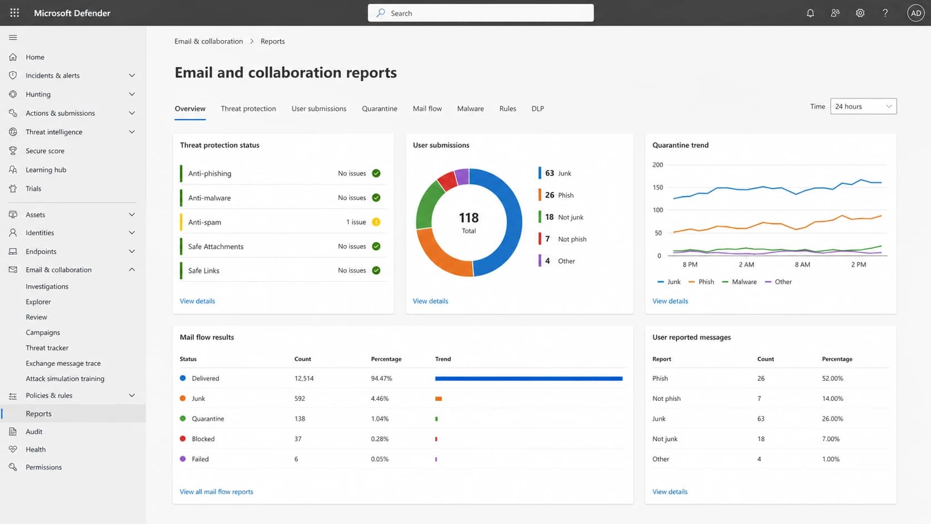Click the Learning hub icon
The height and width of the screenshot is (524, 931).
pos(13,169)
